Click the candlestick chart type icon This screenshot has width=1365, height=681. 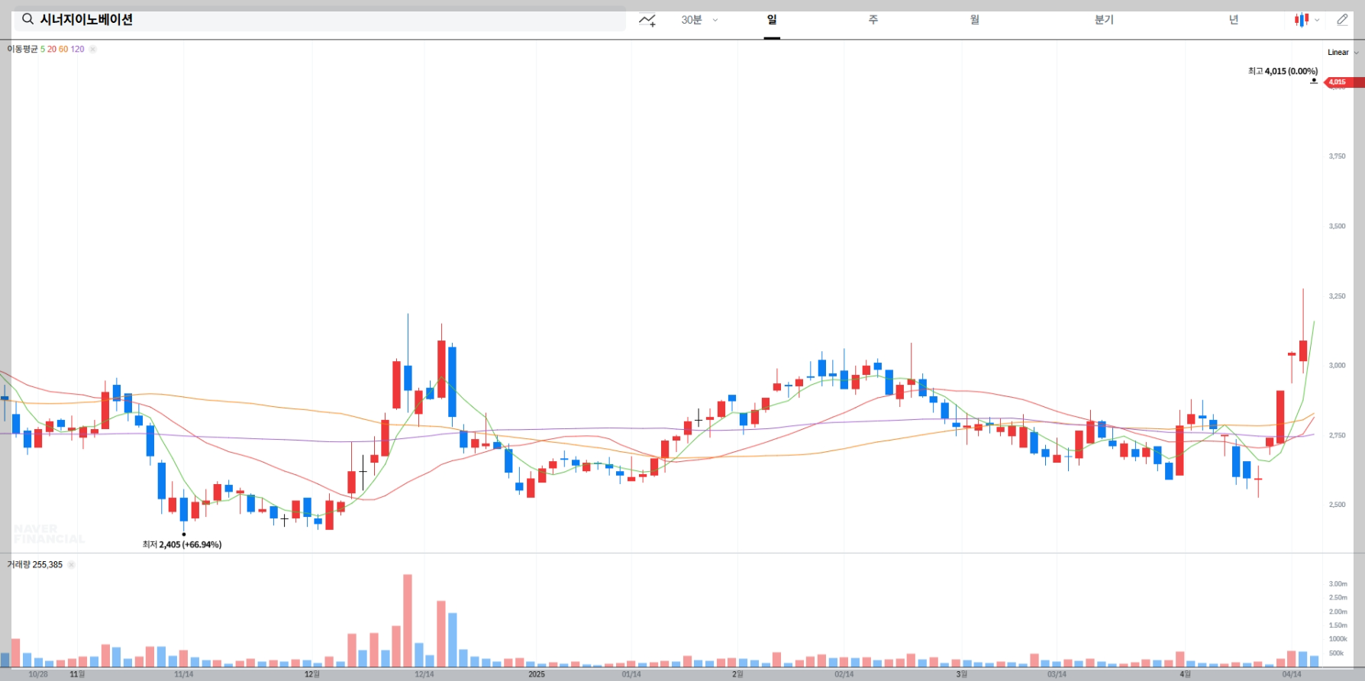[x=1301, y=20]
